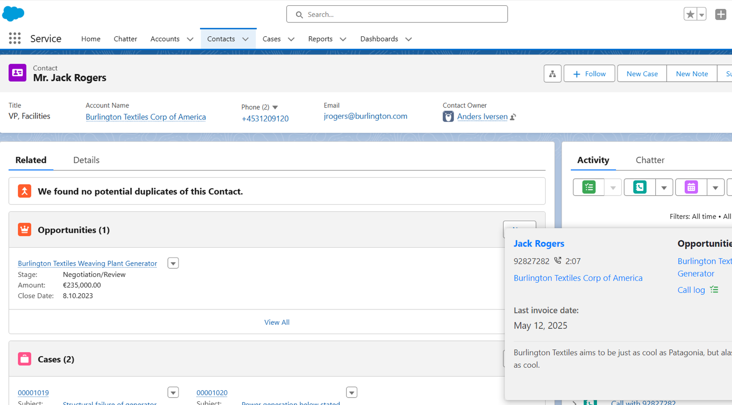Switch to the side panel Chatter tab
The width and height of the screenshot is (732, 405).
click(650, 160)
